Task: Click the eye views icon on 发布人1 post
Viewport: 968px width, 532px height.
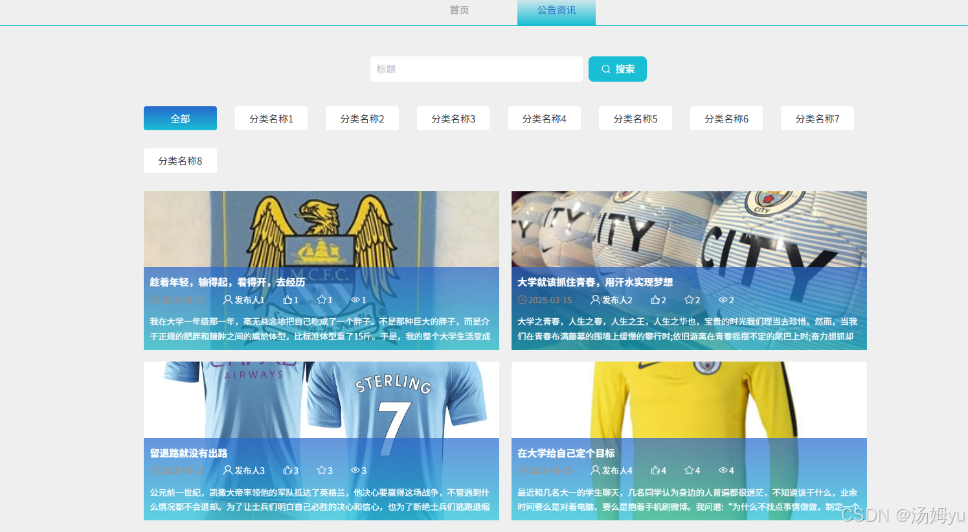Action: click(355, 300)
